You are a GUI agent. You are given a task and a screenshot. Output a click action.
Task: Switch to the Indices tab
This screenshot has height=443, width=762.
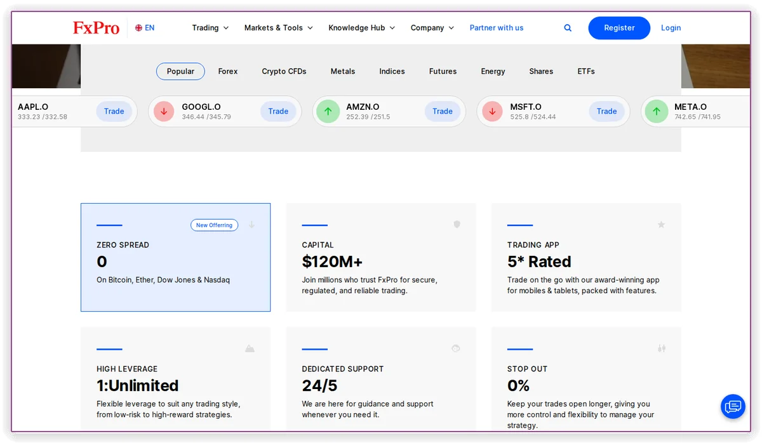coord(392,72)
